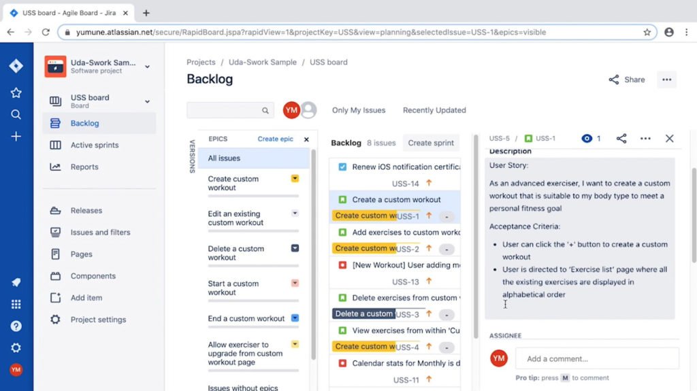Click the backlog search input box
Screen dimensions: 697x391
click(230, 110)
